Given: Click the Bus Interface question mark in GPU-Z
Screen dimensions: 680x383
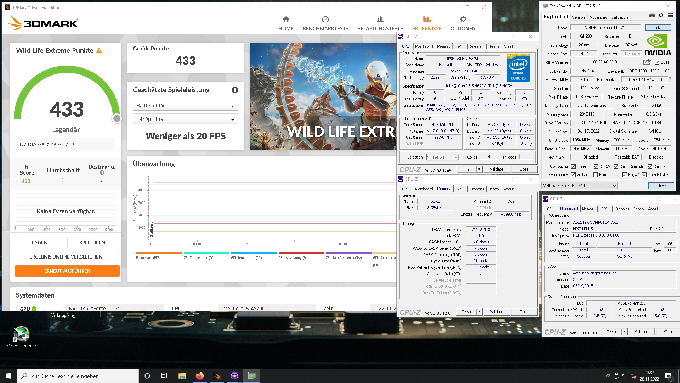Looking at the screenshot, I should point(670,79).
